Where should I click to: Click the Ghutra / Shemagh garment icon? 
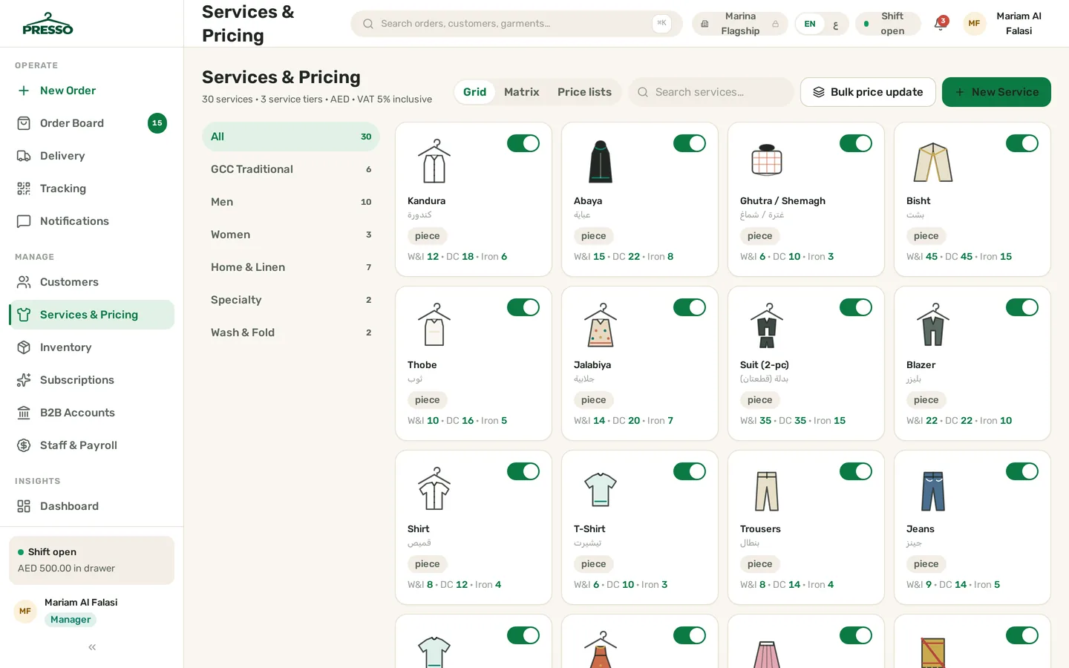(x=767, y=160)
